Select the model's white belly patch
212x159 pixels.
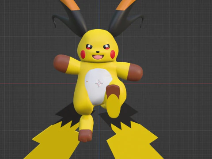tap(98, 87)
